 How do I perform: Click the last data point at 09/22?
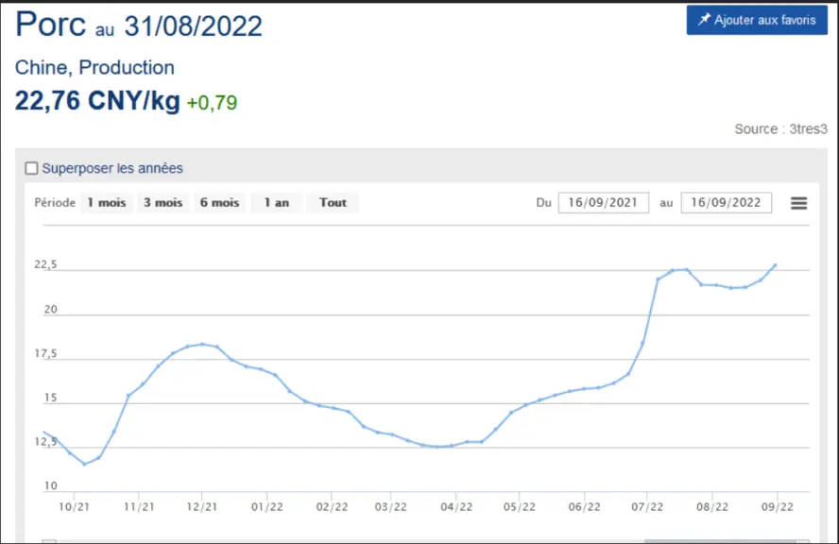coord(775,265)
